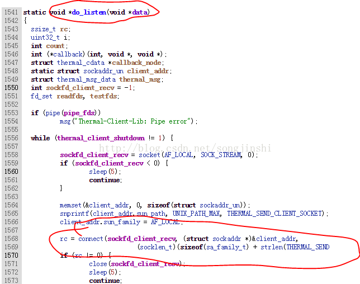Select line number 1541 in the gutter
The height and width of the screenshot is (284, 360).
pos(11,12)
